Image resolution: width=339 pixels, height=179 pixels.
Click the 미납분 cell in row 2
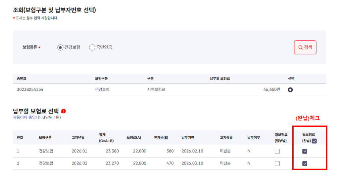[225, 163]
